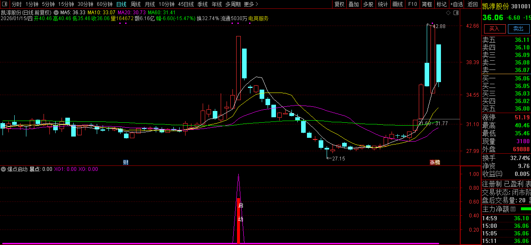Click the 涨榜 tag on chart

coord(434,162)
